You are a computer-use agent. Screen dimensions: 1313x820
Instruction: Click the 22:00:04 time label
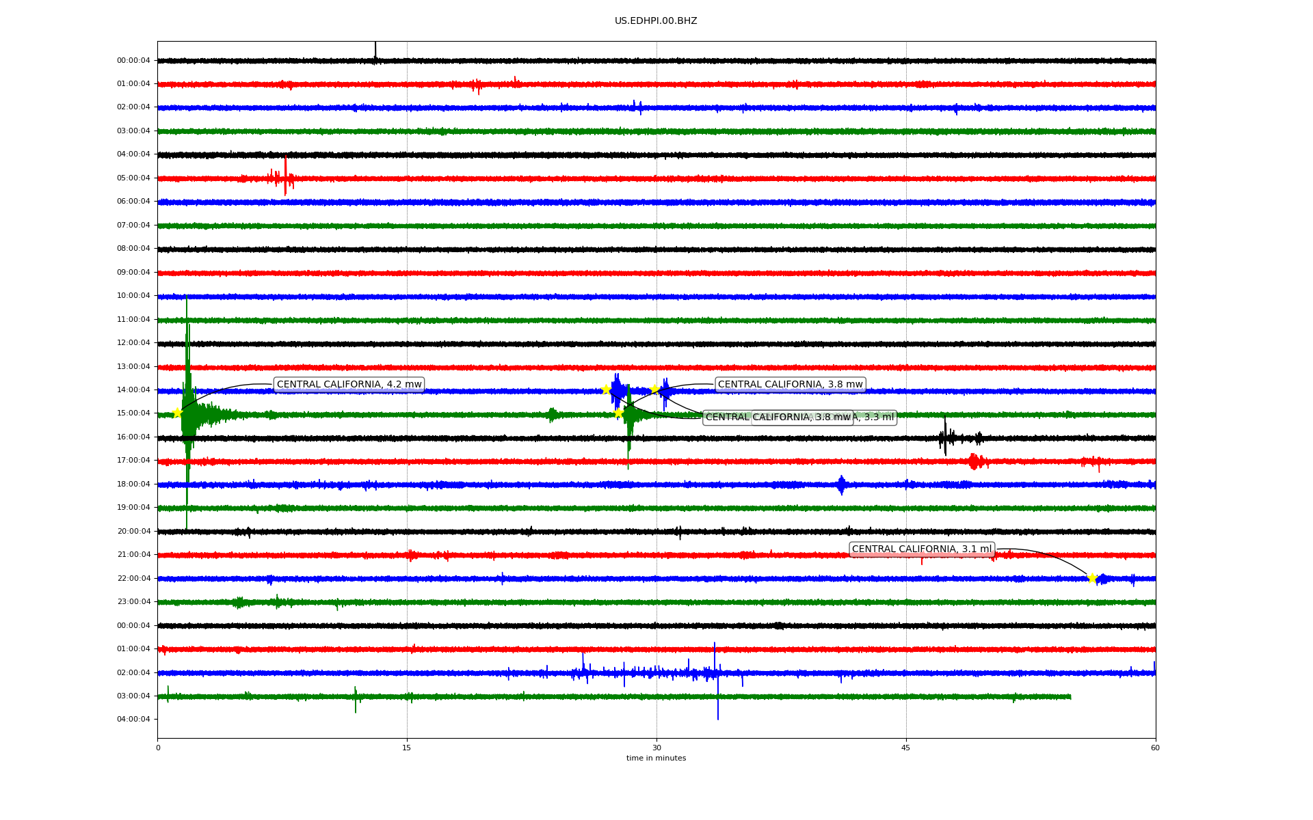tap(133, 579)
